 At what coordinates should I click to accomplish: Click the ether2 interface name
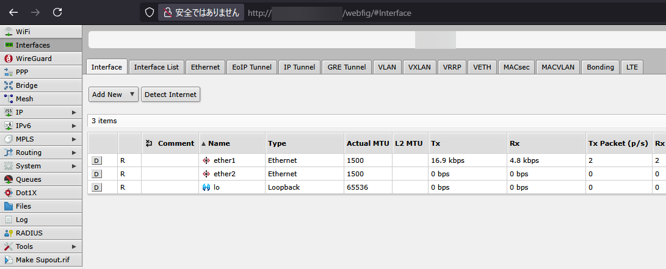[x=224, y=174]
